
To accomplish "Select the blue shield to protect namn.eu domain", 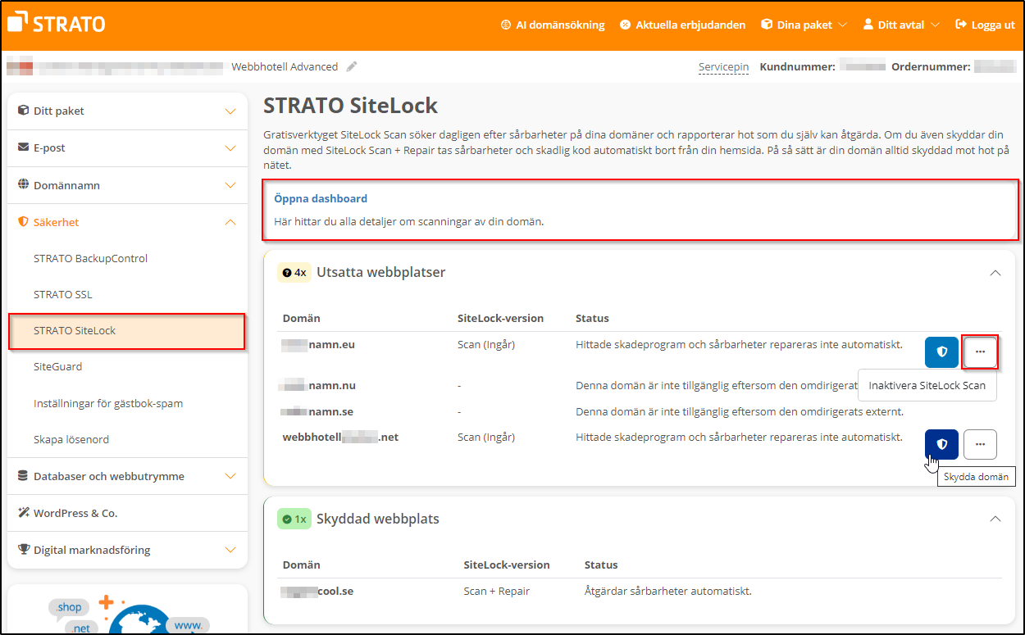I will [941, 352].
